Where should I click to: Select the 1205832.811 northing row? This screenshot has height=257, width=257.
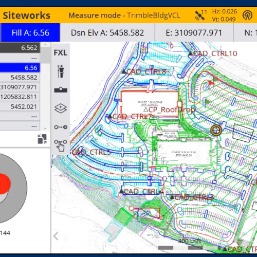click(20, 97)
